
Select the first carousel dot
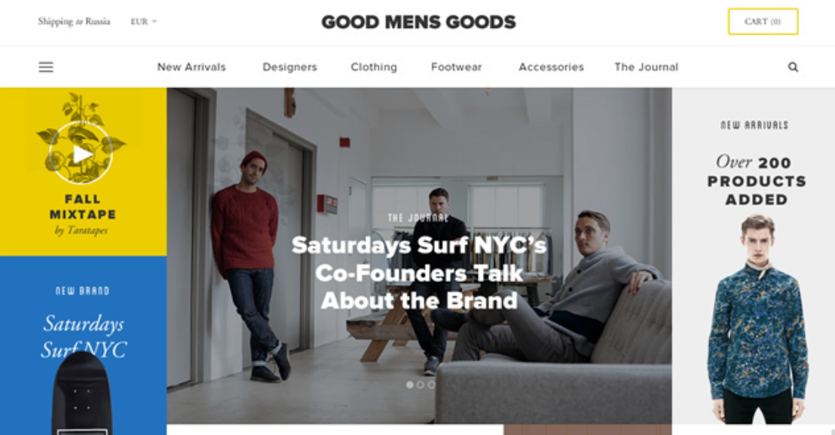409,384
